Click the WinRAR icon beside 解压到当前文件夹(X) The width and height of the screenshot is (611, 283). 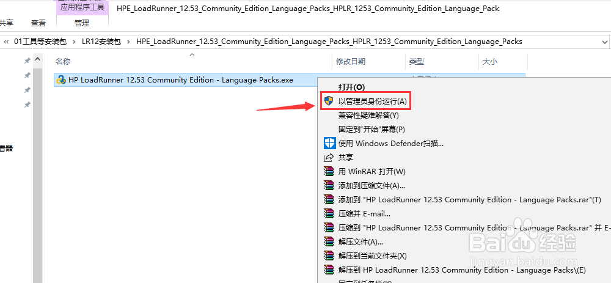point(329,255)
